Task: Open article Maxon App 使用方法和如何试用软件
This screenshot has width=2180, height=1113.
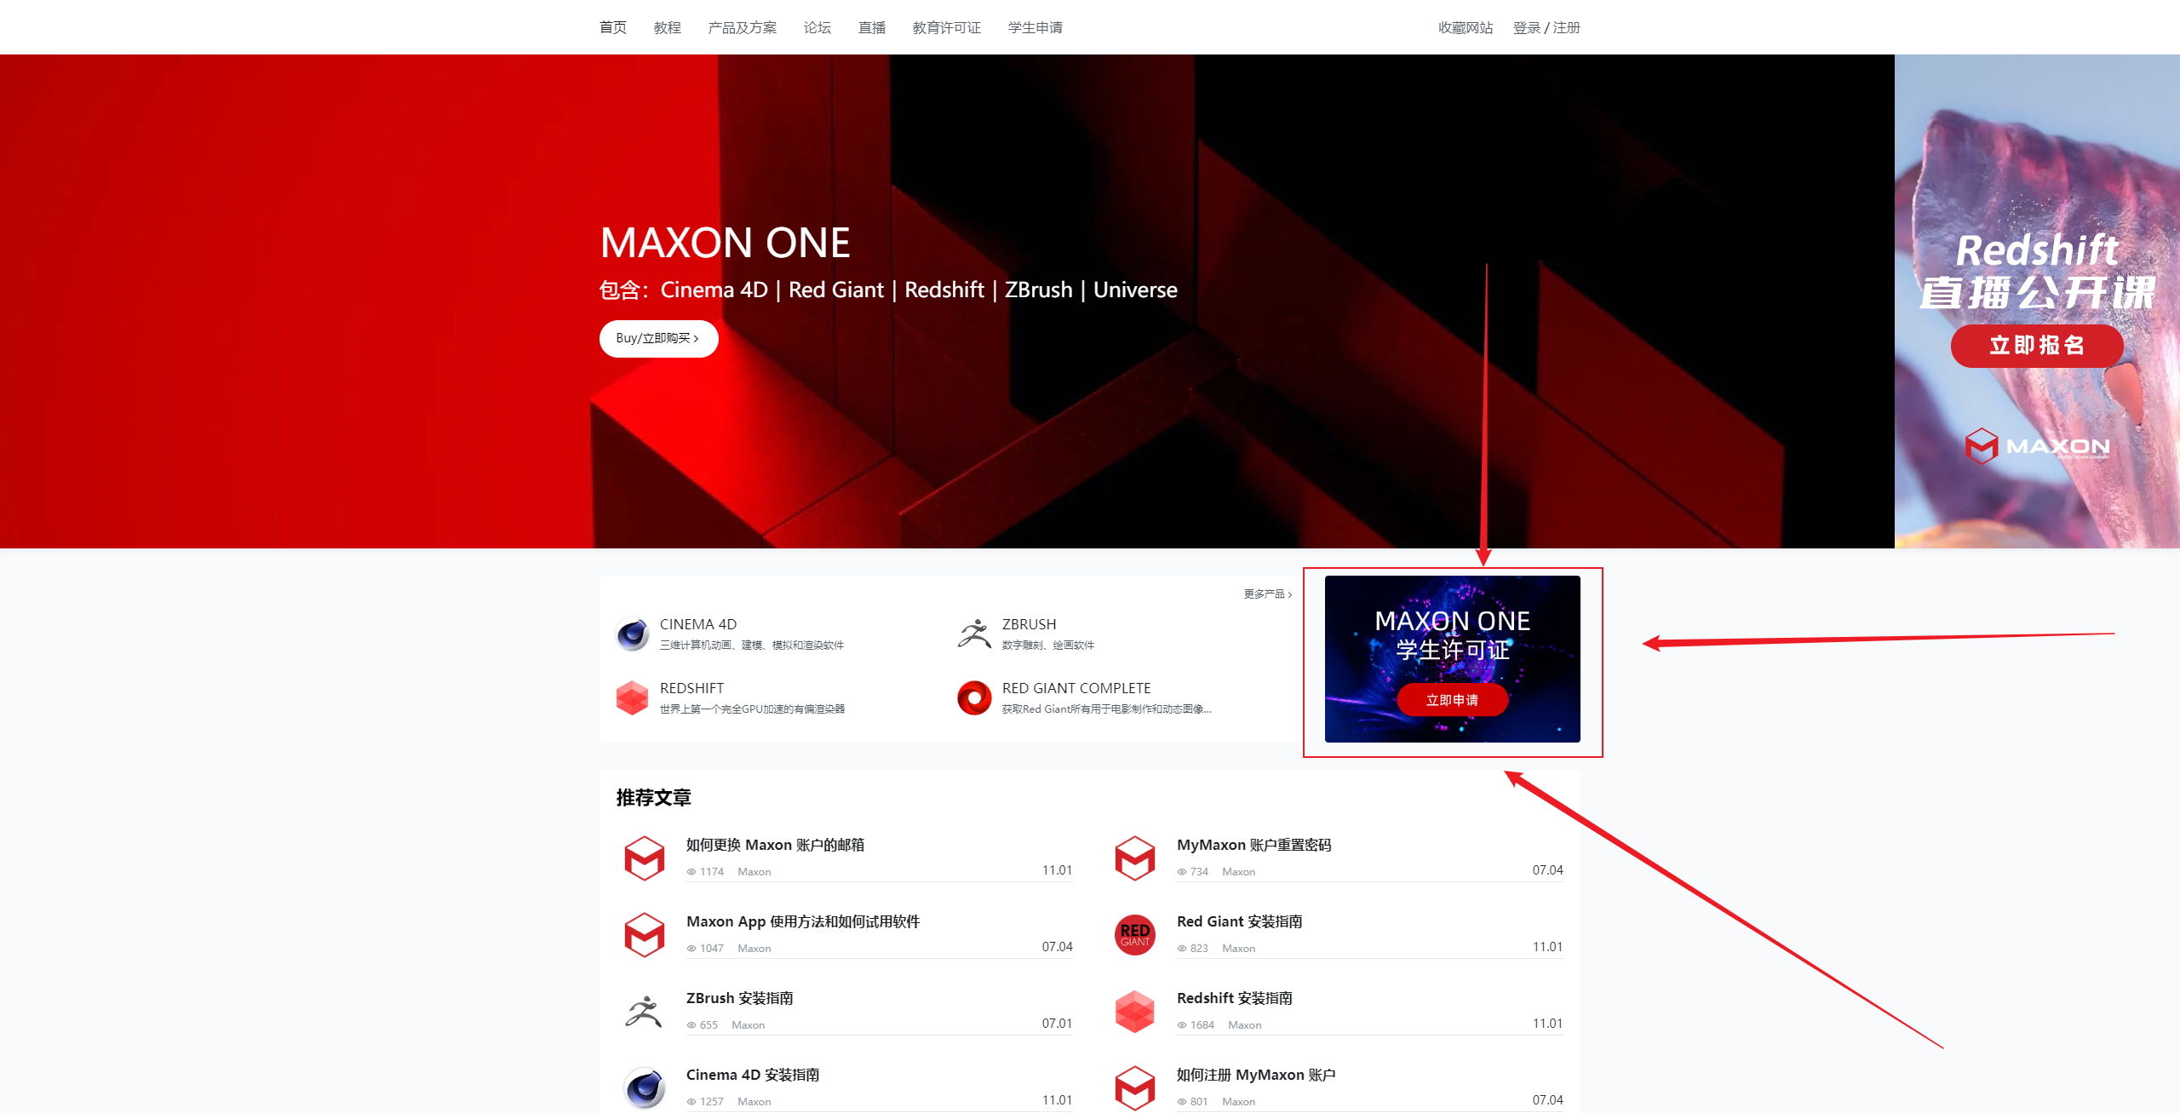Action: pyautogui.click(x=803, y=921)
